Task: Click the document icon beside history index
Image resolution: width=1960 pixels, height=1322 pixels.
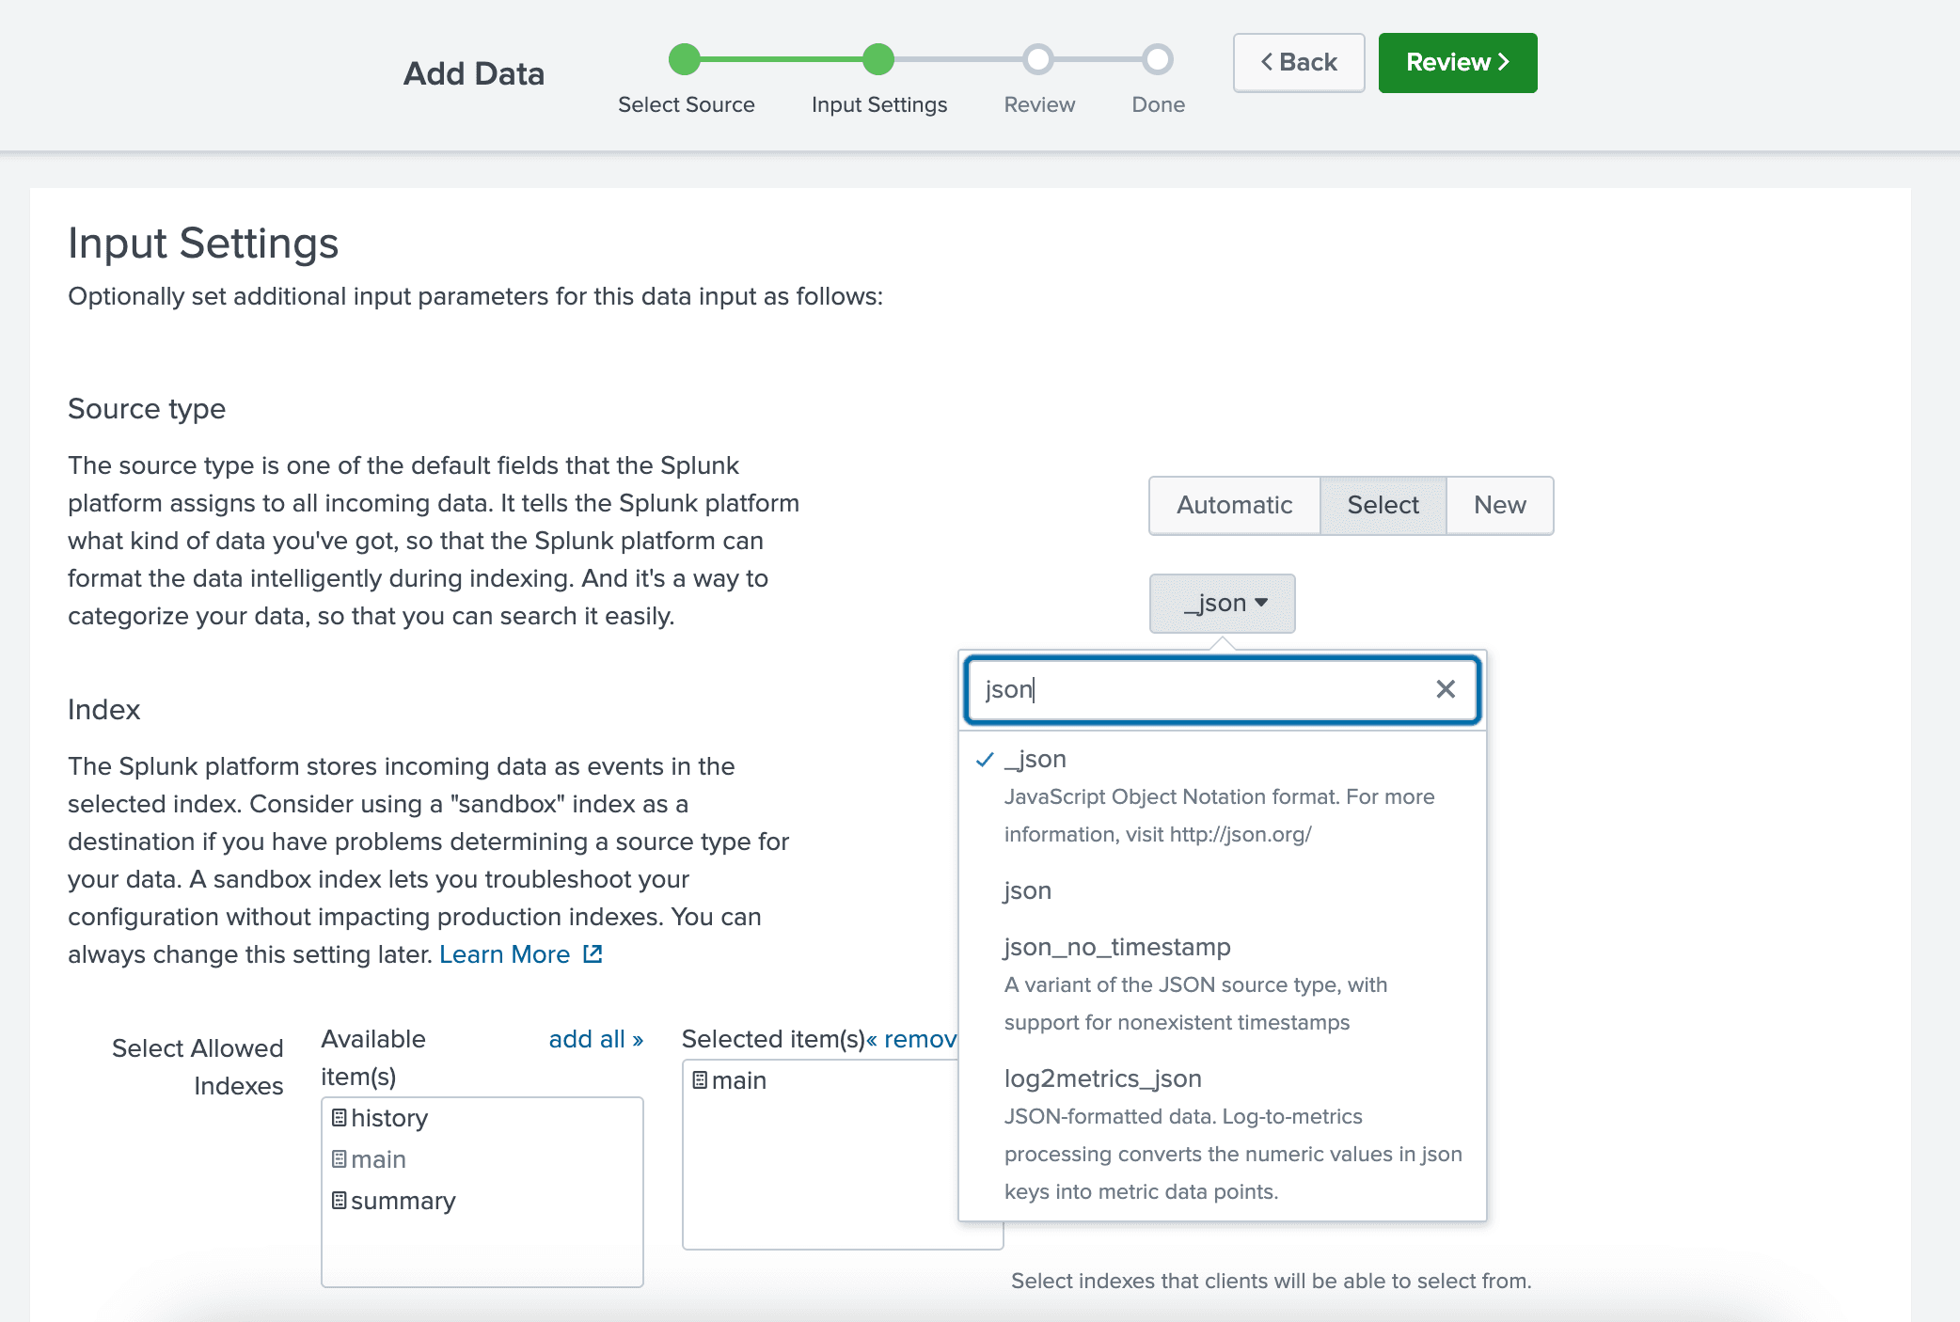Action: tap(339, 1118)
